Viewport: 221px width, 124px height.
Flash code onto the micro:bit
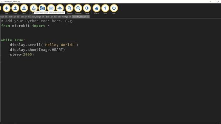pyautogui.click(x=33, y=8)
